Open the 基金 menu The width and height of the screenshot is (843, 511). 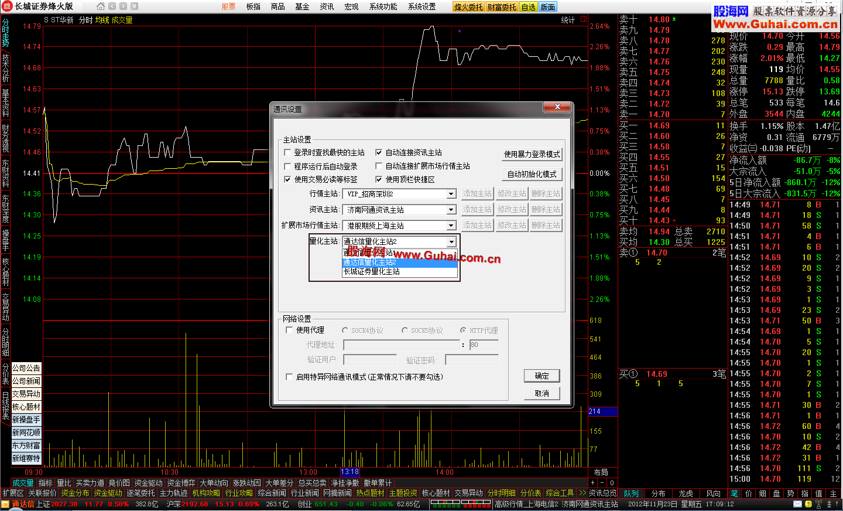(302, 7)
